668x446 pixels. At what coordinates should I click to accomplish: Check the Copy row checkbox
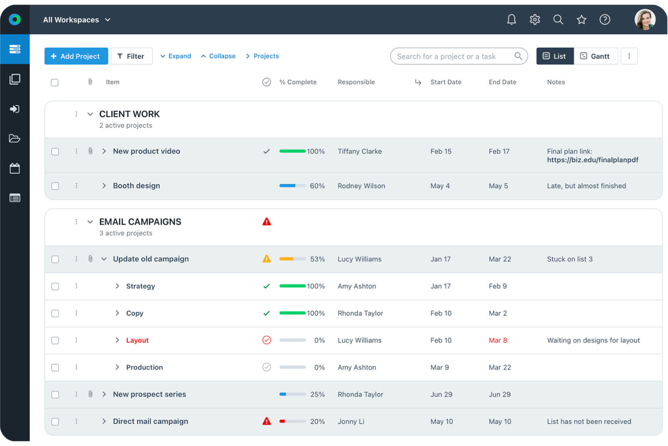pyautogui.click(x=55, y=313)
